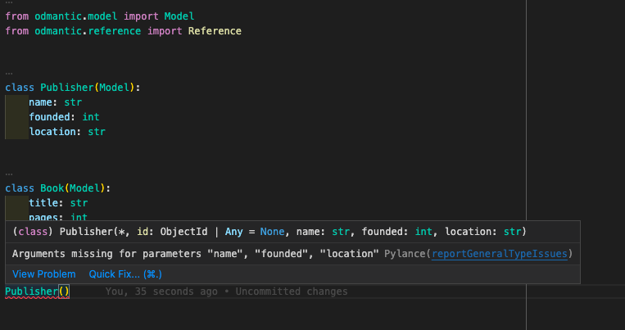Click 'class Publisher(Model):' definition line
This screenshot has width=625, height=330.
pos(73,88)
